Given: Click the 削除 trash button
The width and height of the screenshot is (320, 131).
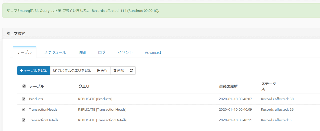Looking at the screenshot, I should (119, 71).
